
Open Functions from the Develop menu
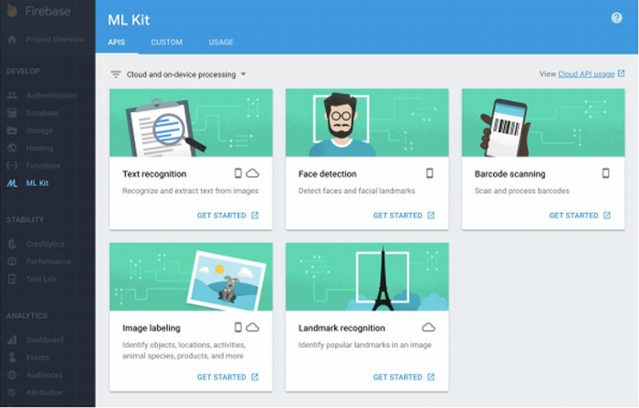(43, 166)
